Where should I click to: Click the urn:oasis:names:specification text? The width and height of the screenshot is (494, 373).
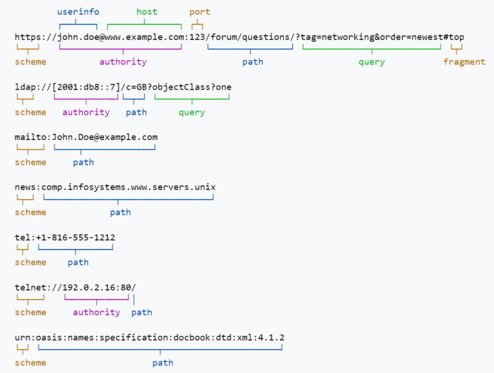click(149, 338)
